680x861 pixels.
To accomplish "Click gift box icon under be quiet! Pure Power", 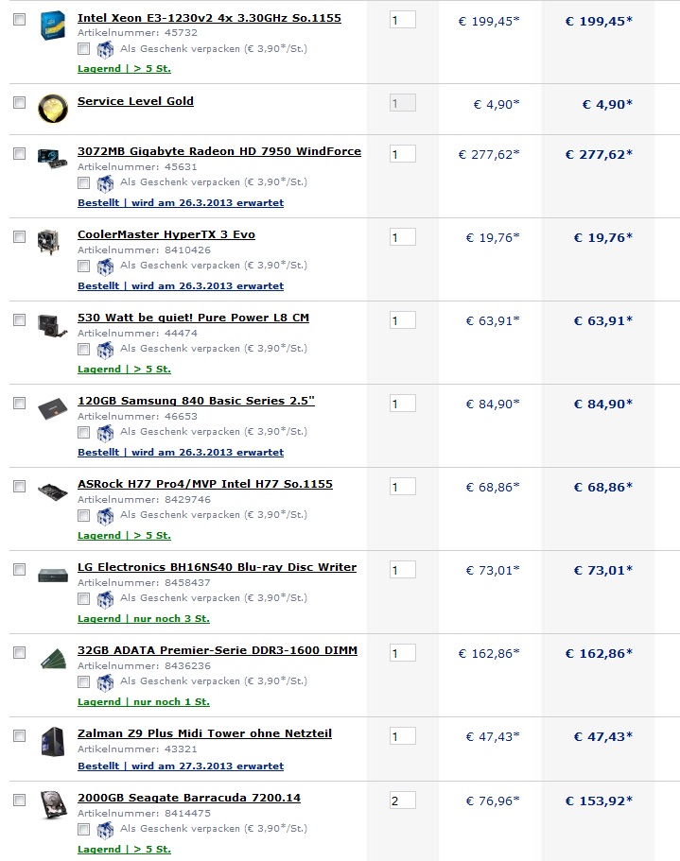I will tap(105, 350).
